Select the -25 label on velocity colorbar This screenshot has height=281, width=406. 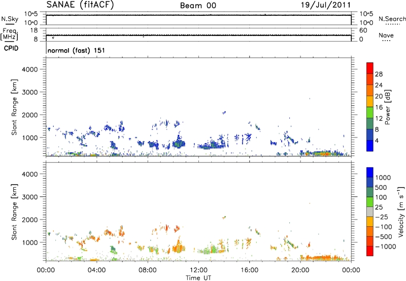click(x=382, y=217)
